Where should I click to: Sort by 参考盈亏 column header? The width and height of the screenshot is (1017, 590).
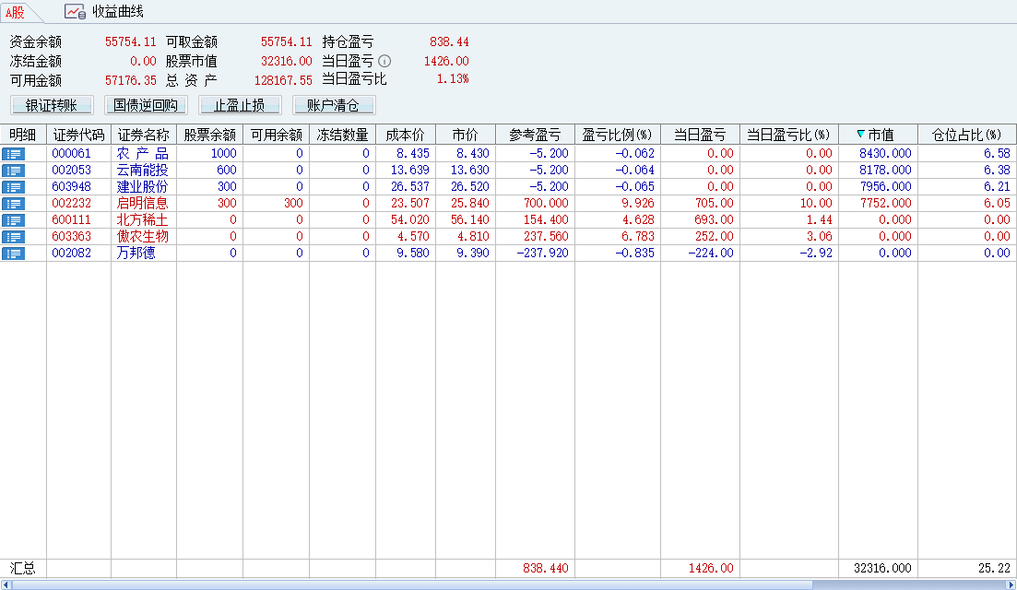point(535,135)
